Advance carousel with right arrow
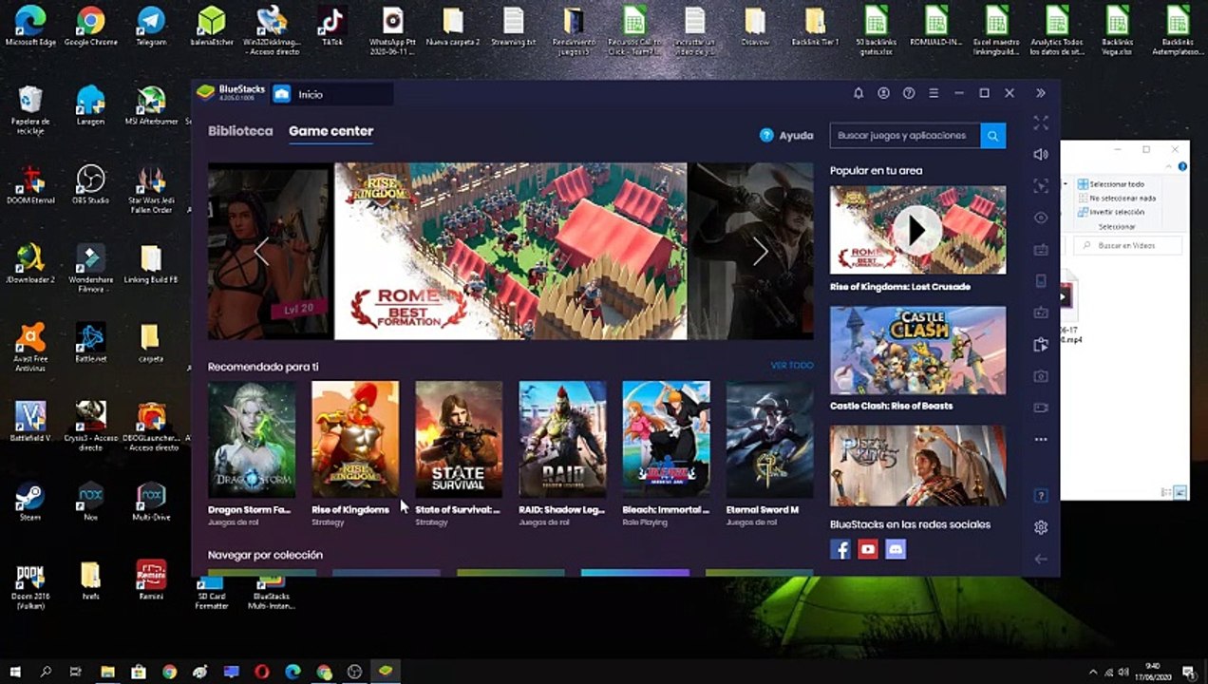Screen dimensions: 1208x684 760,251
